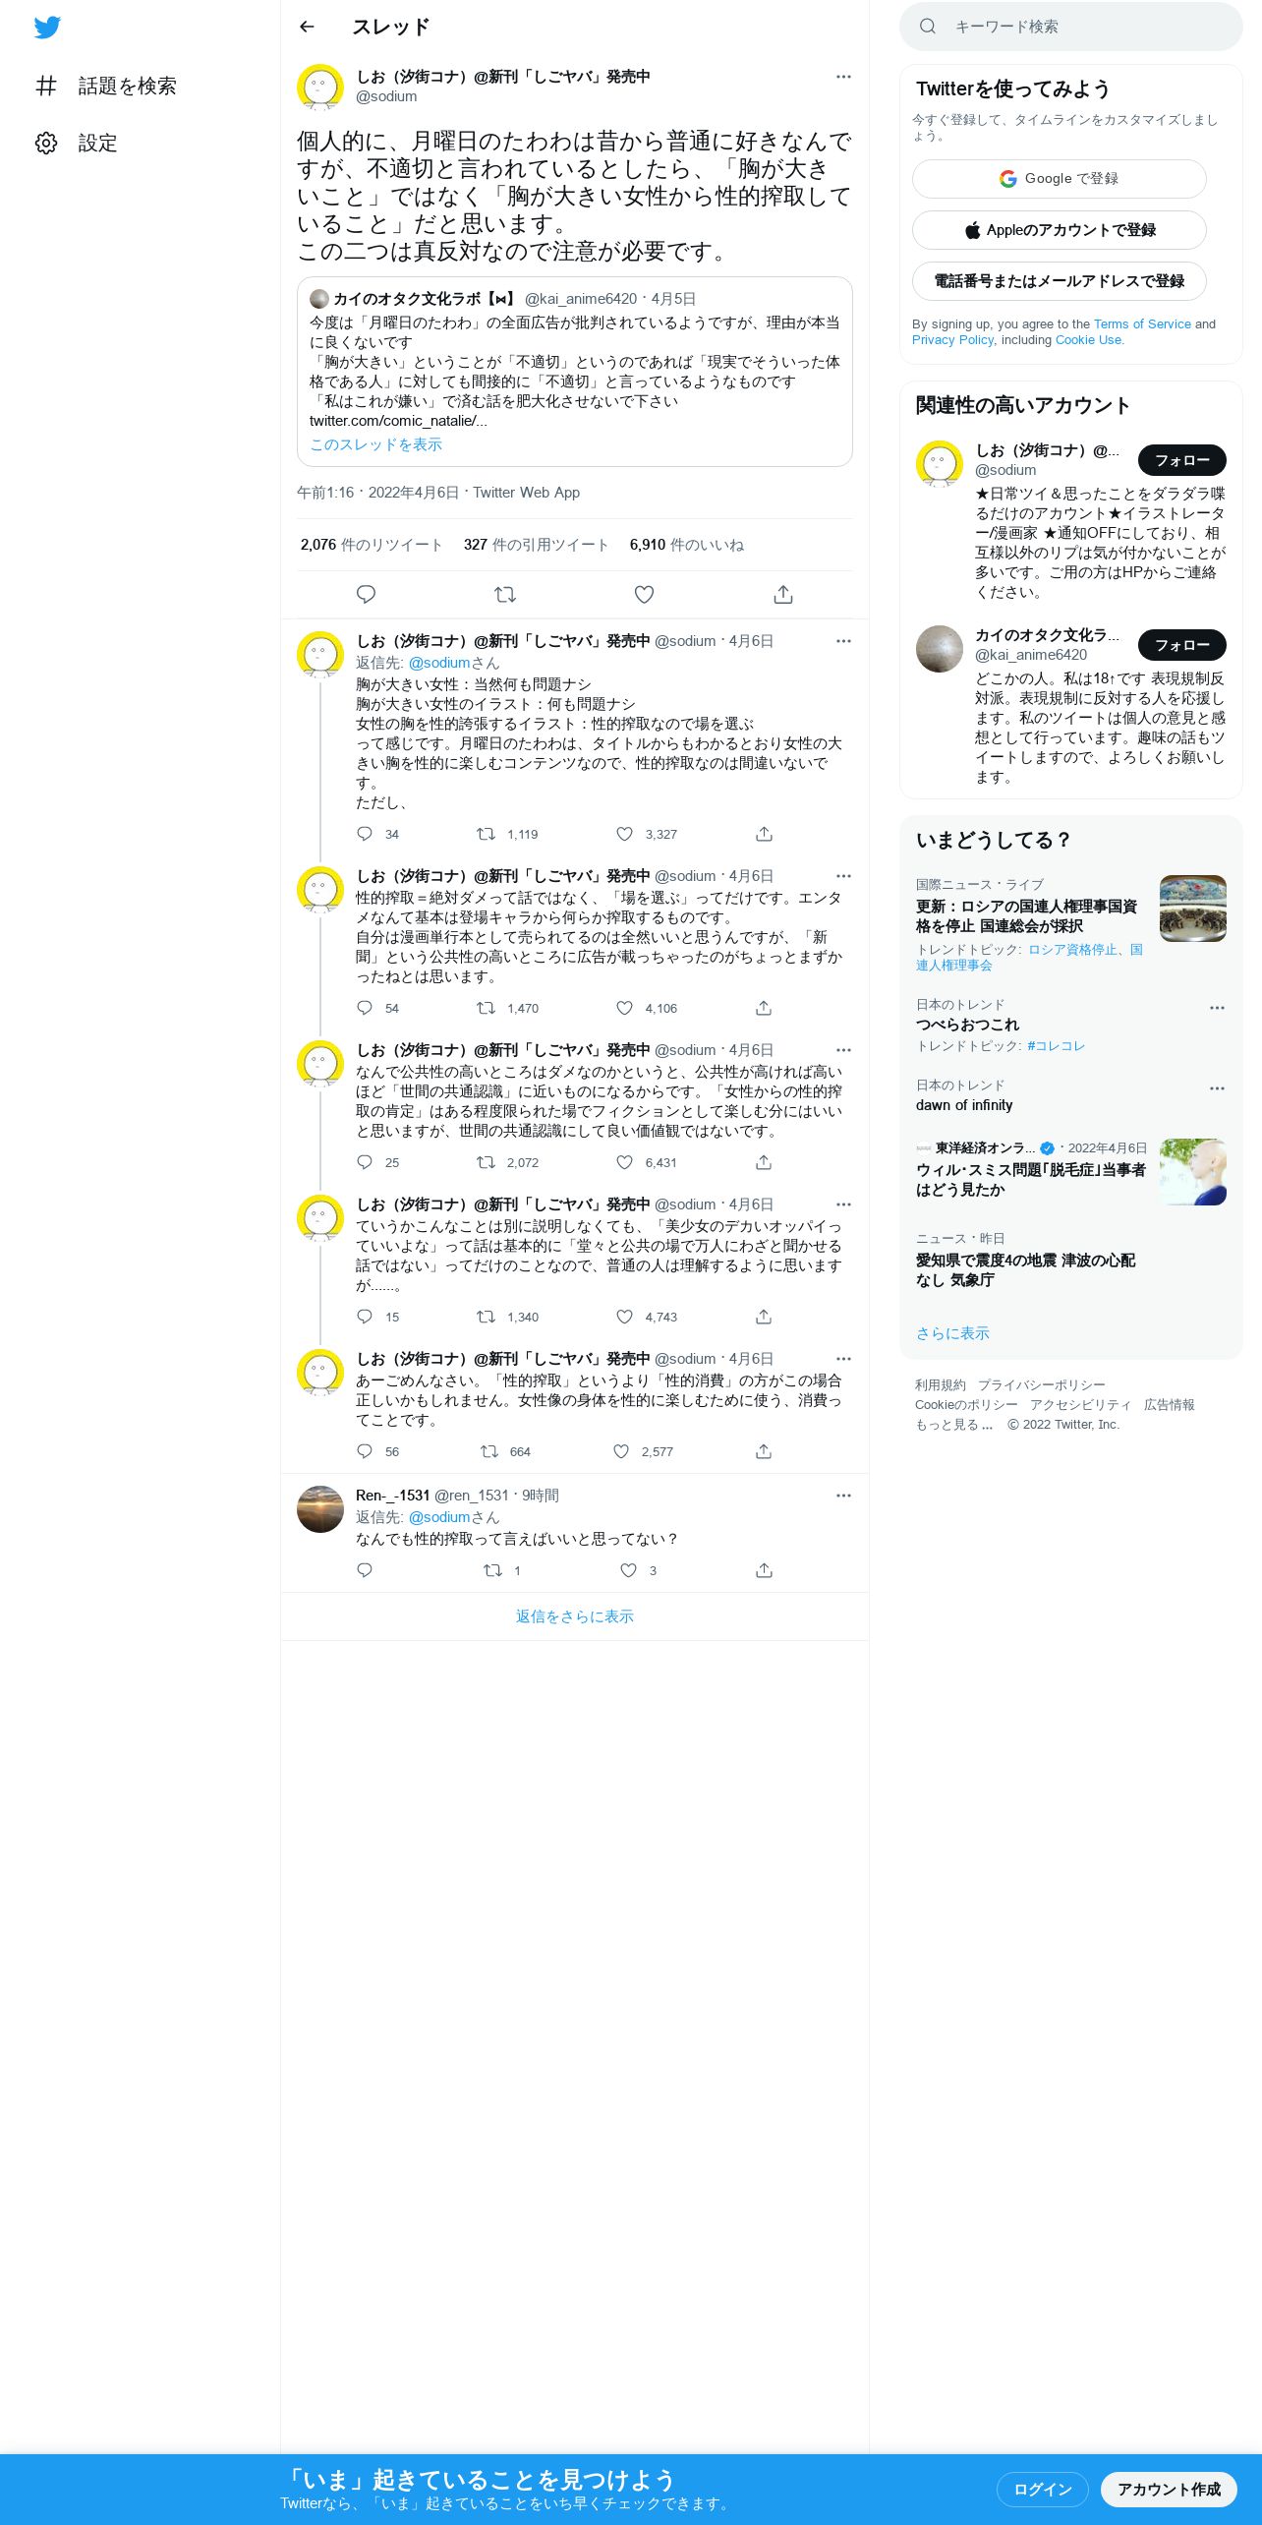Screen dimensions: 1262x2525
Task: Click the Twitter bird logo
Action: [47, 28]
